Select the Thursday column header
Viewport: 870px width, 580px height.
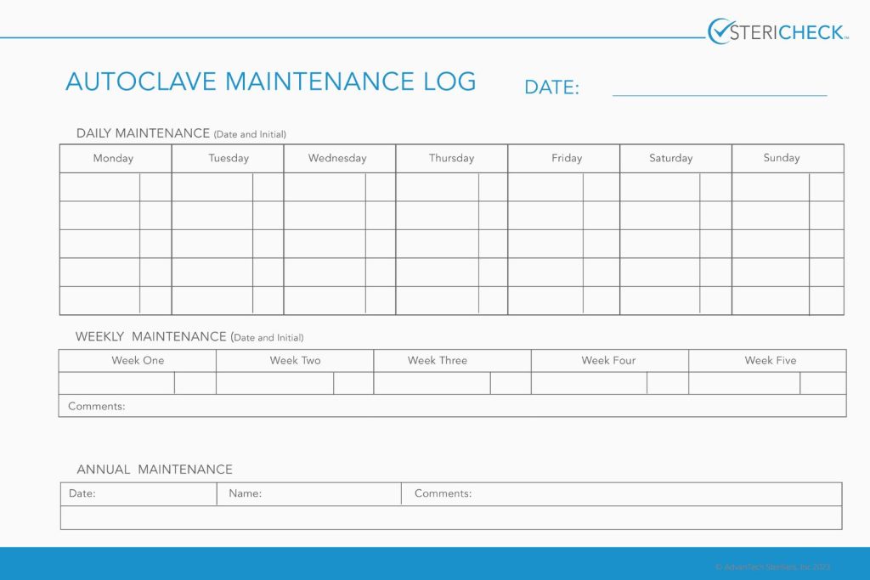click(450, 158)
